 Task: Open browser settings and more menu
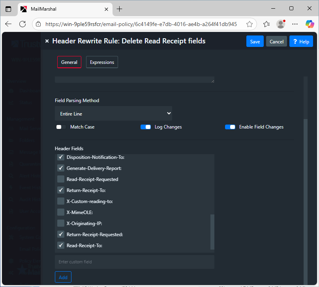coord(295,24)
